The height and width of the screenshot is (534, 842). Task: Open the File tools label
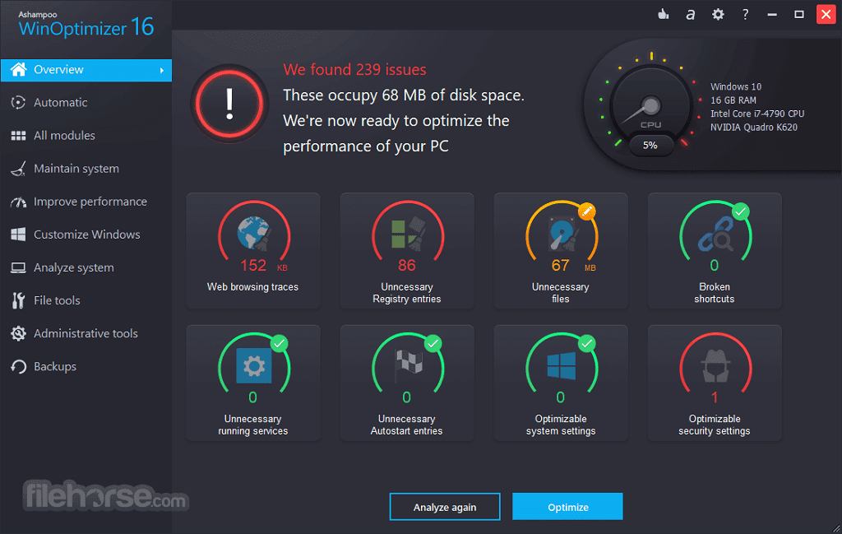click(57, 301)
